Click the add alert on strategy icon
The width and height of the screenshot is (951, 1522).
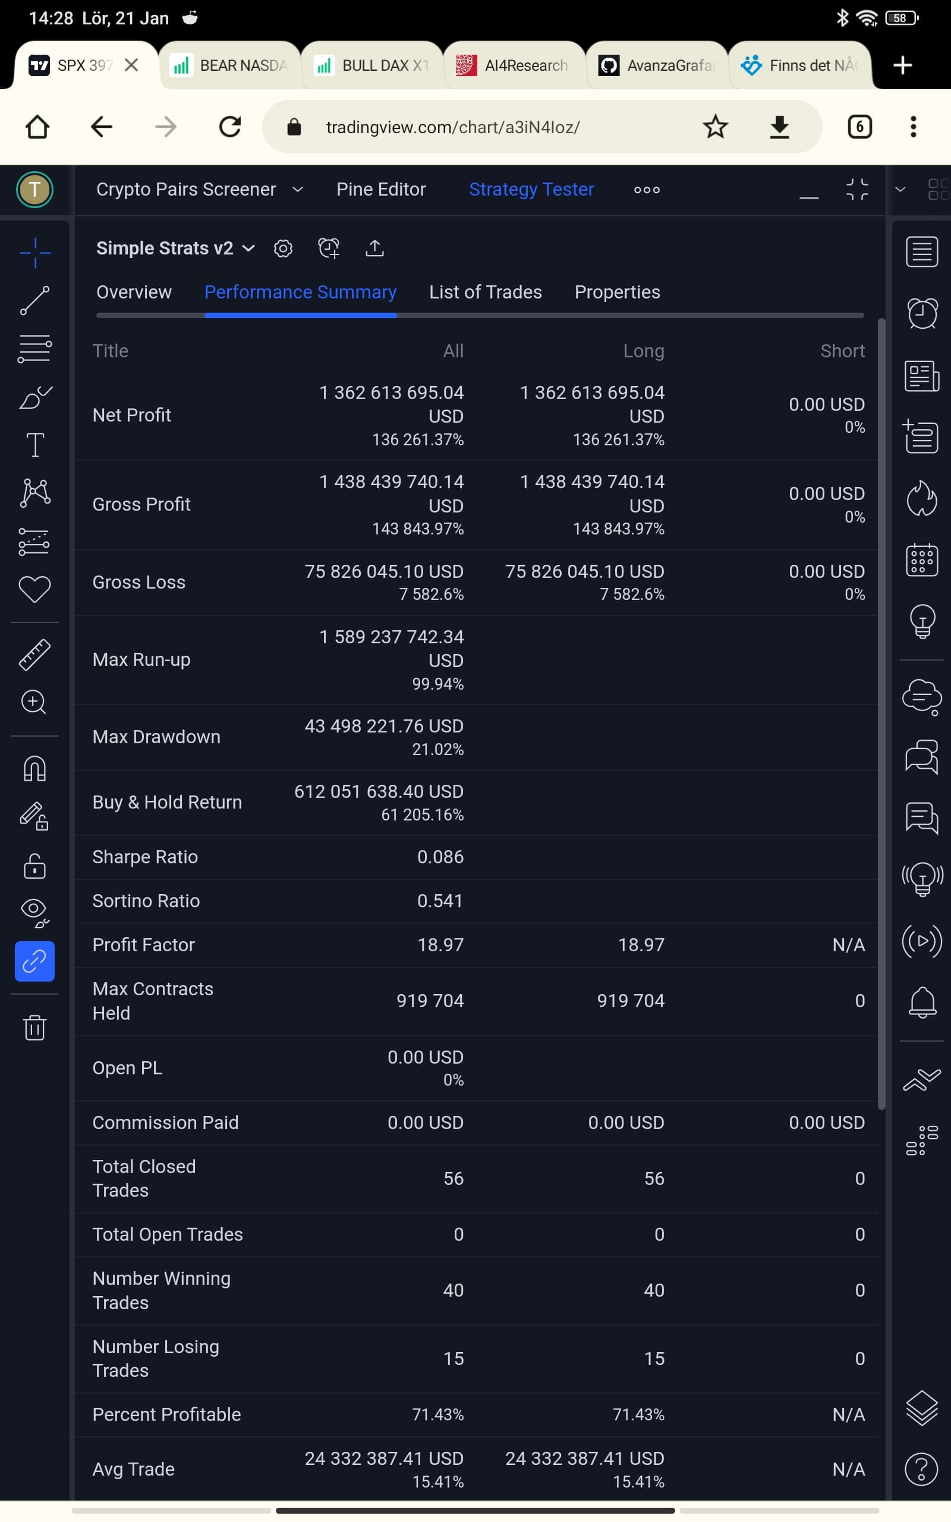point(328,249)
